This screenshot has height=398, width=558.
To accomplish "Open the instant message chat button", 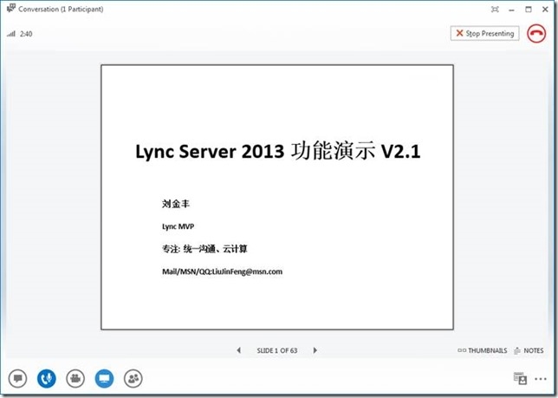I will pos(18,378).
